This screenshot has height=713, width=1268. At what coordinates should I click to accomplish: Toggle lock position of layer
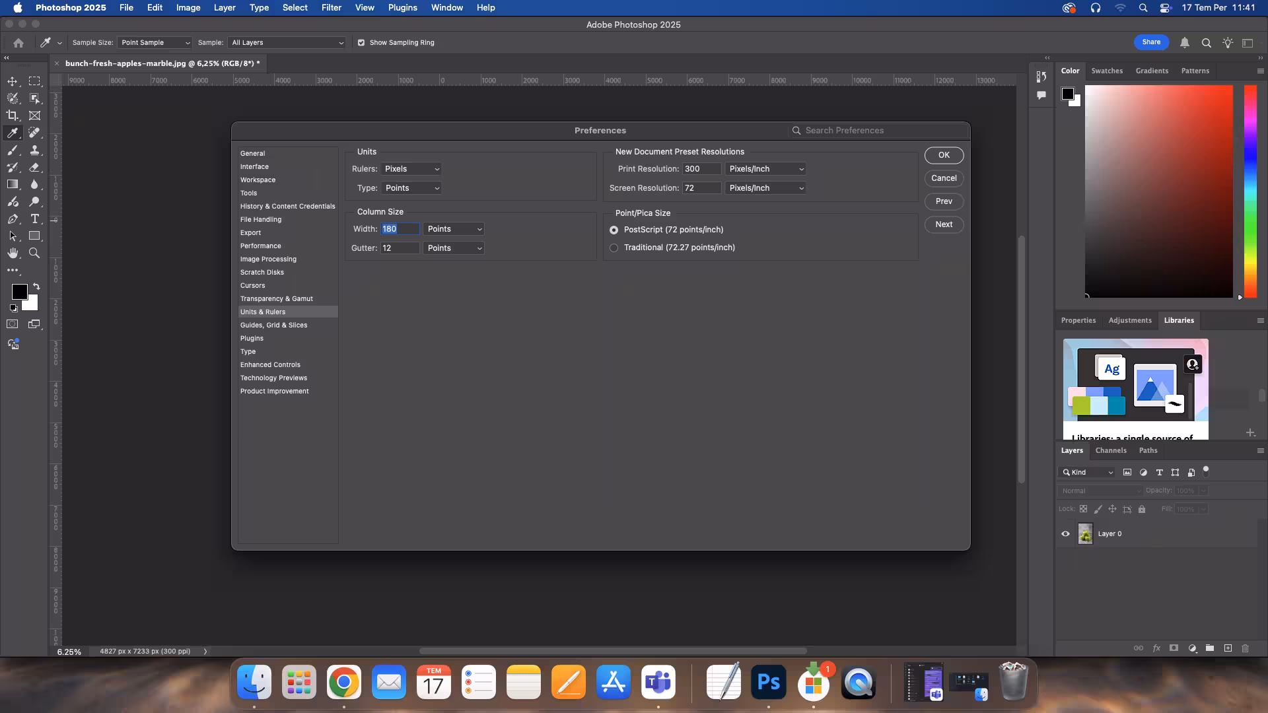click(x=1112, y=509)
